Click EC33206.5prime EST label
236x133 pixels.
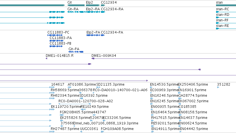click(x=117, y=118)
